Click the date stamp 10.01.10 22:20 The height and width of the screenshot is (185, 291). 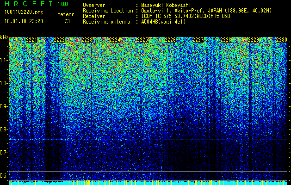click(24, 21)
